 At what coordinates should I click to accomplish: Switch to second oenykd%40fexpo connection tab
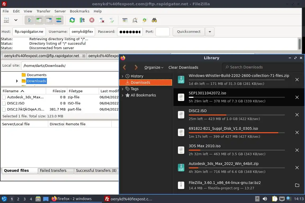(103, 56)
